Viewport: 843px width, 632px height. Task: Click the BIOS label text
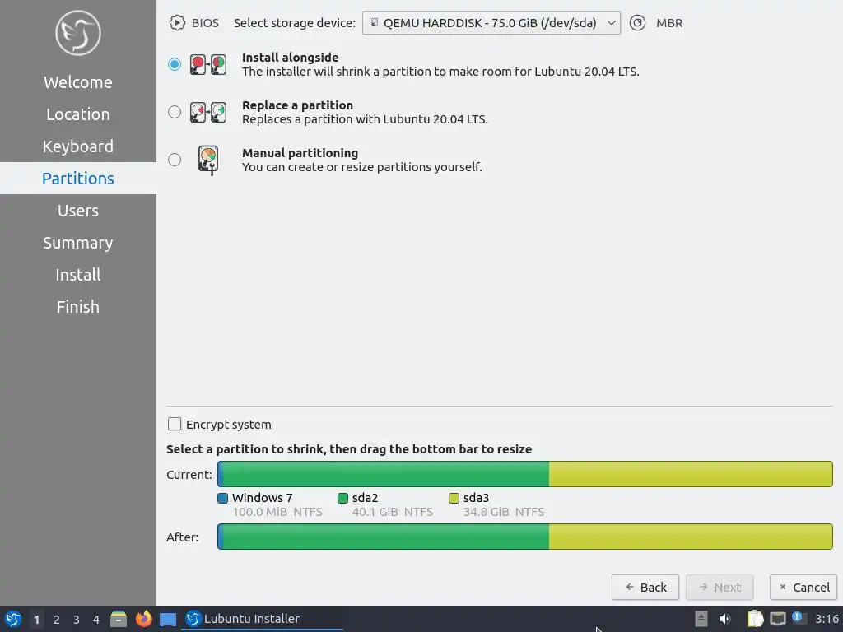(x=205, y=23)
